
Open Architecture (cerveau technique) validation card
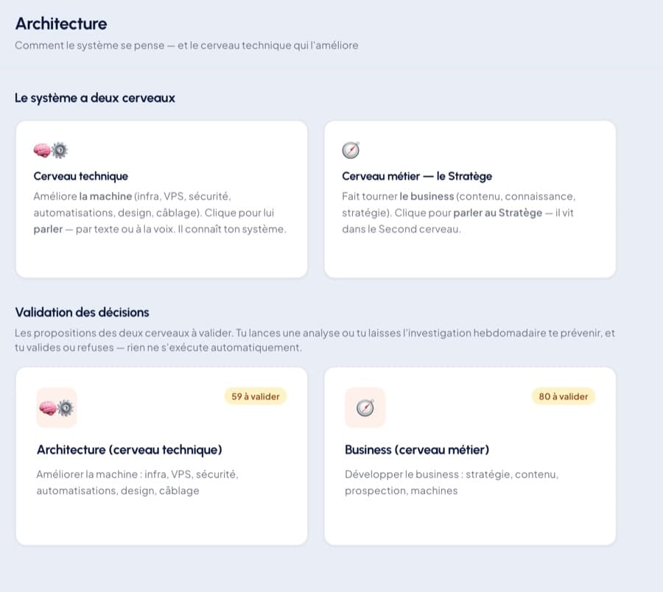161,456
